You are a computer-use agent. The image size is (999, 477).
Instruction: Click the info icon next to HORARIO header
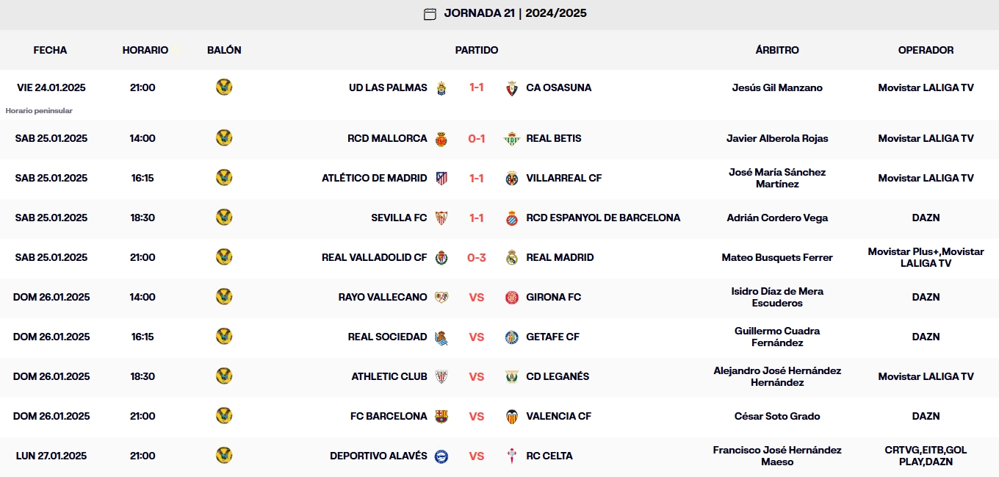(175, 49)
